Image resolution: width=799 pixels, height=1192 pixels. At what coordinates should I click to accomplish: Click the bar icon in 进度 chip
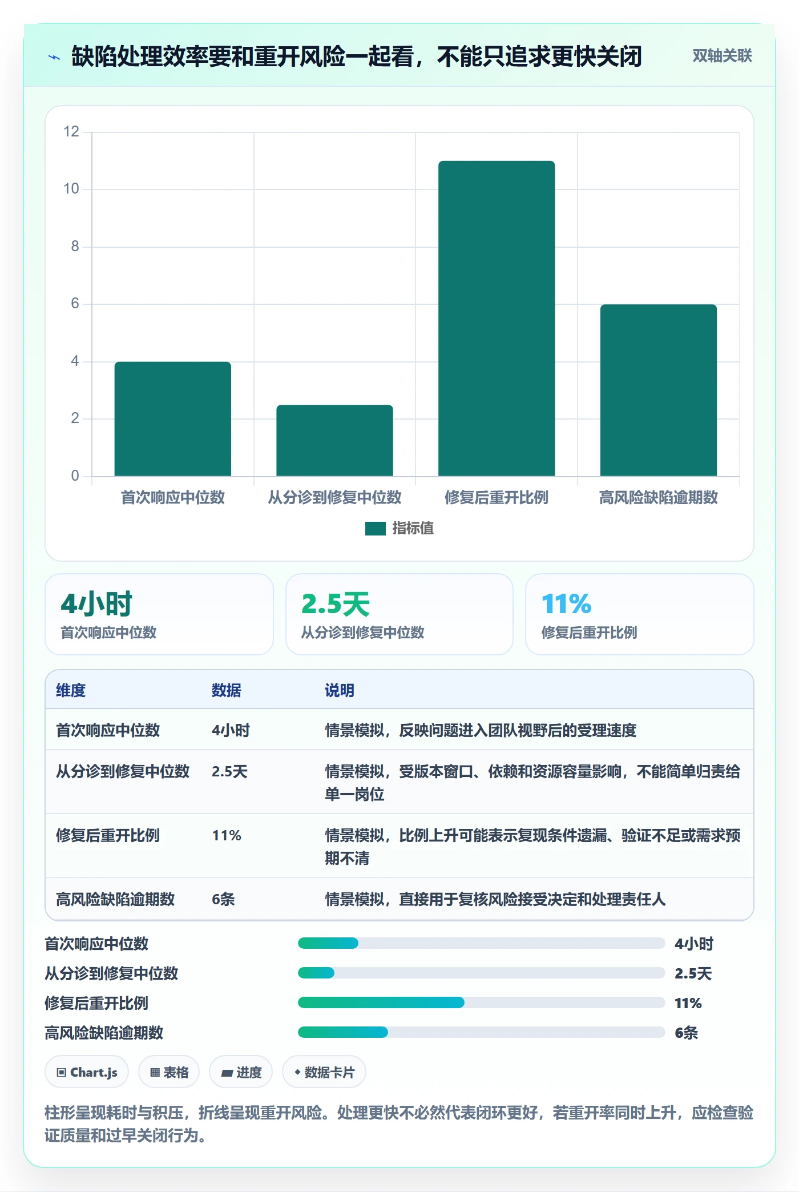[x=227, y=1073]
